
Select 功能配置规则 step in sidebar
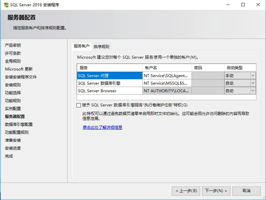coord(16,132)
